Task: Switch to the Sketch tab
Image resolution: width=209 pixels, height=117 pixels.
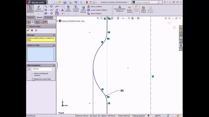Action: tap(40, 17)
